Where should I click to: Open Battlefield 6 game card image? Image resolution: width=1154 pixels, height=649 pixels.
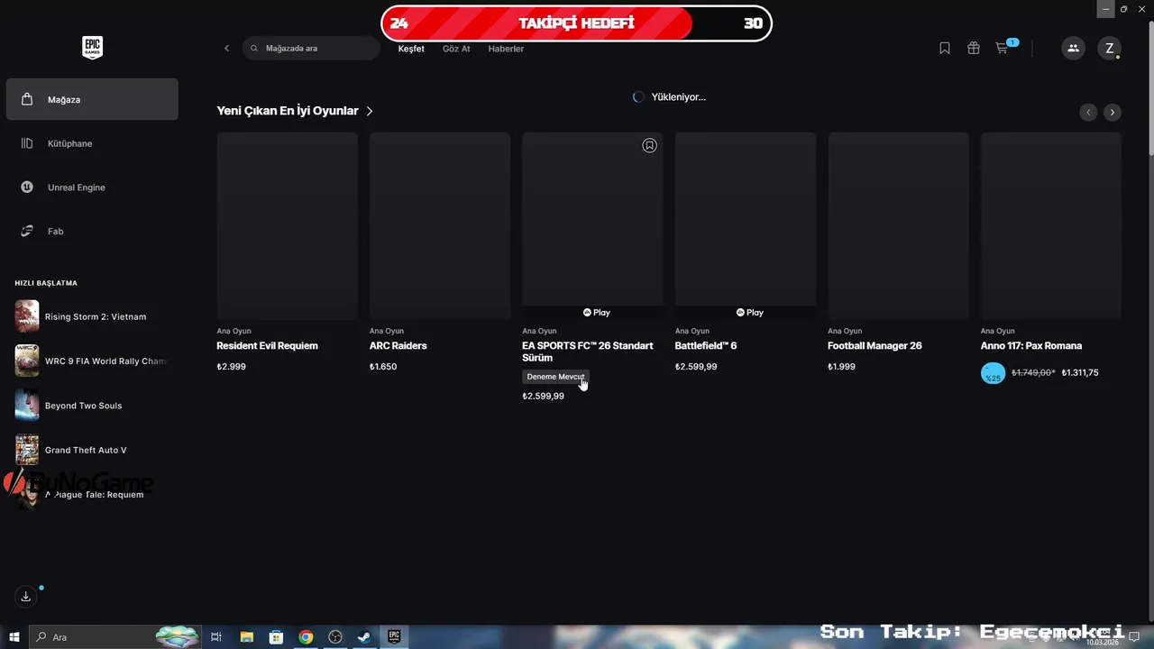pos(746,225)
